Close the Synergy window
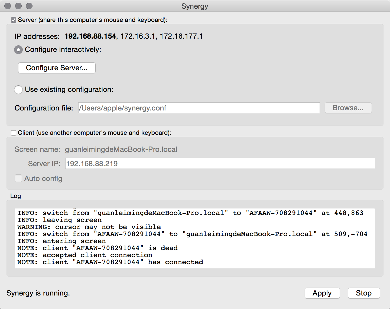 8,6
